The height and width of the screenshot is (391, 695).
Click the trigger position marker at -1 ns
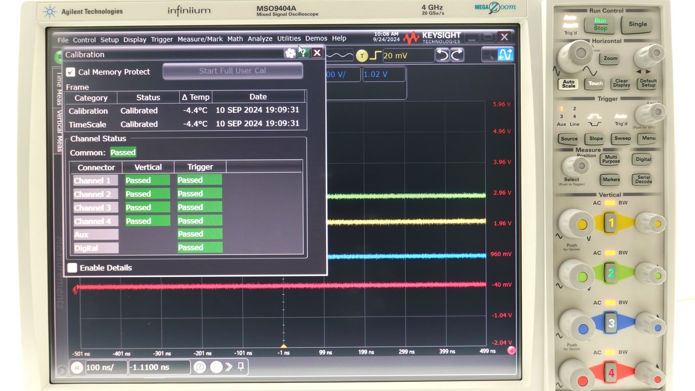tap(284, 346)
